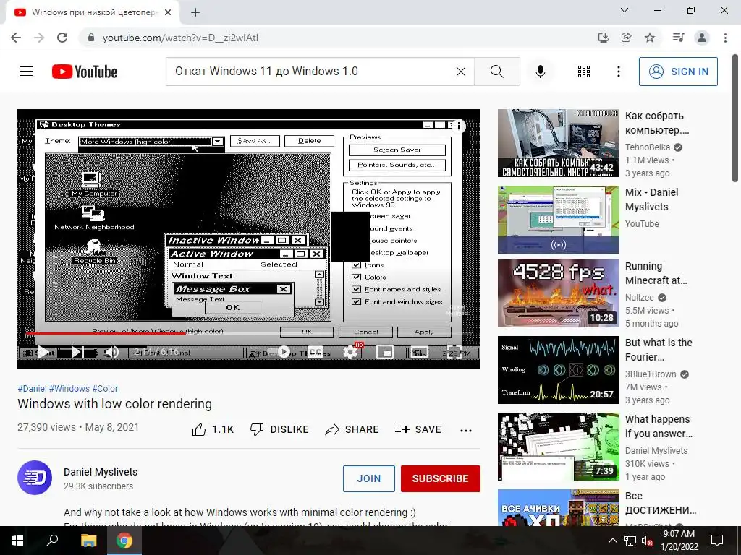Open the 'But what is the Fourier…' title
This screenshot has height=555, width=741.
coord(659,350)
